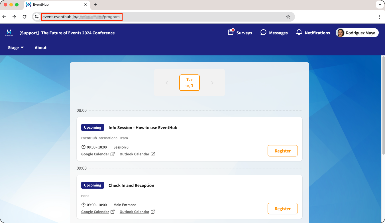Click the Main Entrance location text

[125, 205]
